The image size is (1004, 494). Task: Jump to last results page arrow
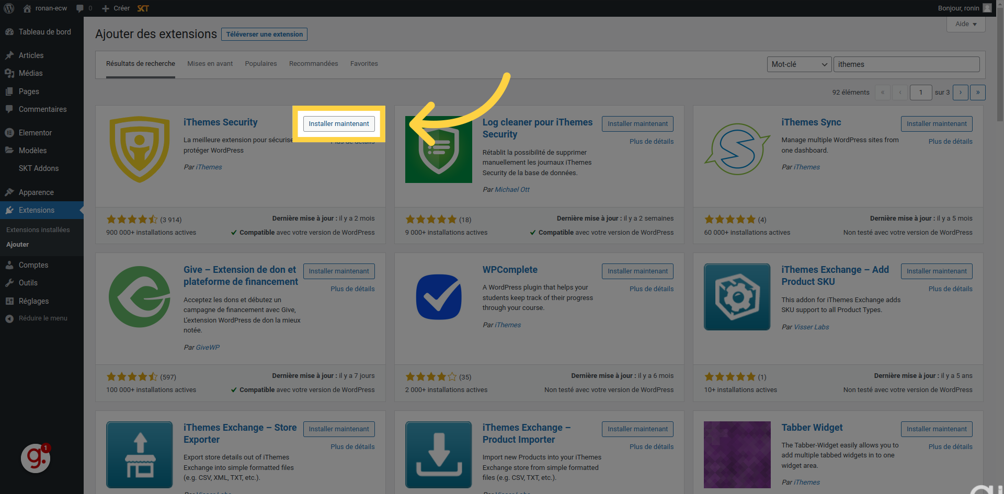978,93
